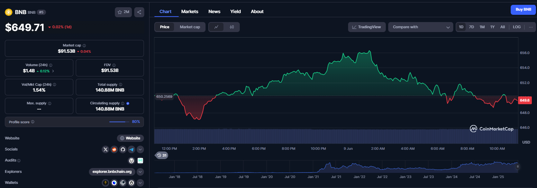Click the historical mini chart overview

336,167
